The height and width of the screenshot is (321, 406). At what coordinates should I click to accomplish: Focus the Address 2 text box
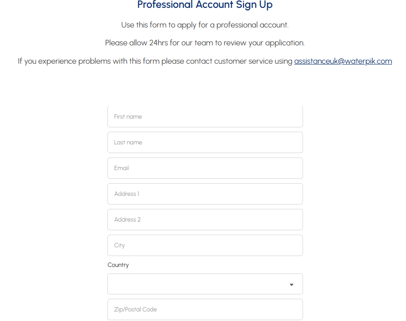point(205,220)
